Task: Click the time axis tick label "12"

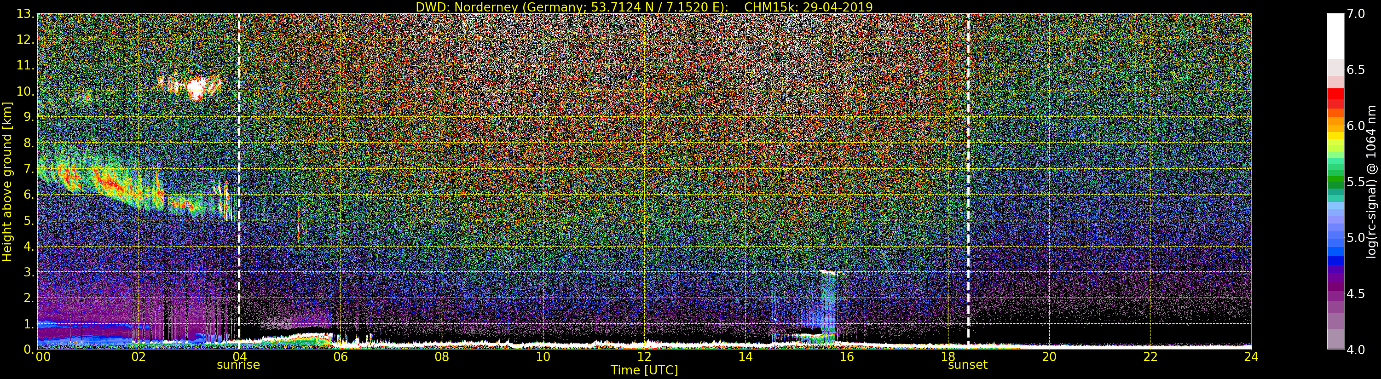Action: [x=644, y=357]
